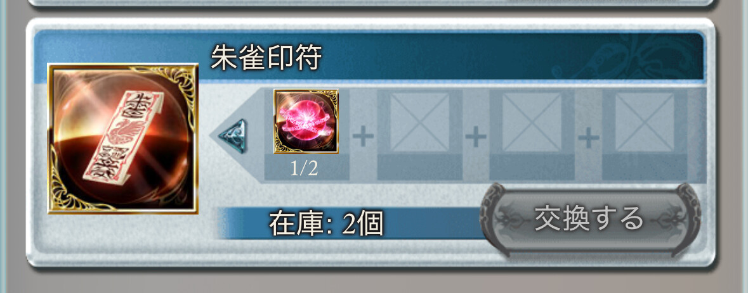This screenshot has width=748, height=293.
Task: Tap the 朱雀印符 talisman item icon
Action: click(123, 139)
